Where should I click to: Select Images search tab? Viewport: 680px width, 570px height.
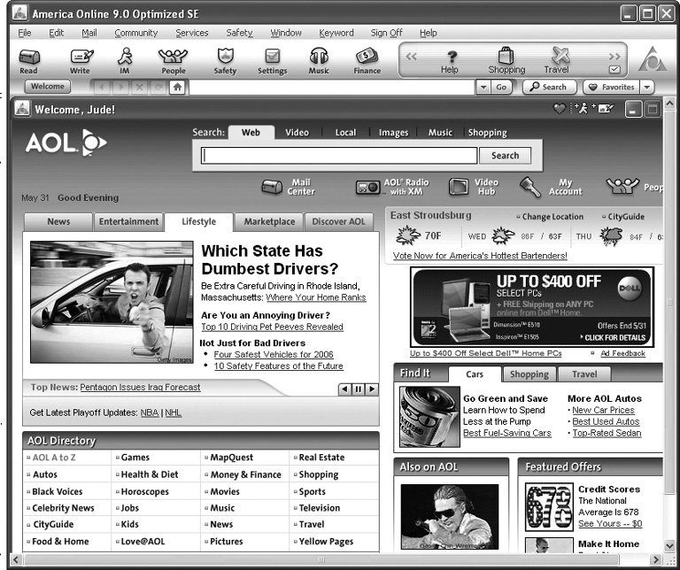click(393, 133)
